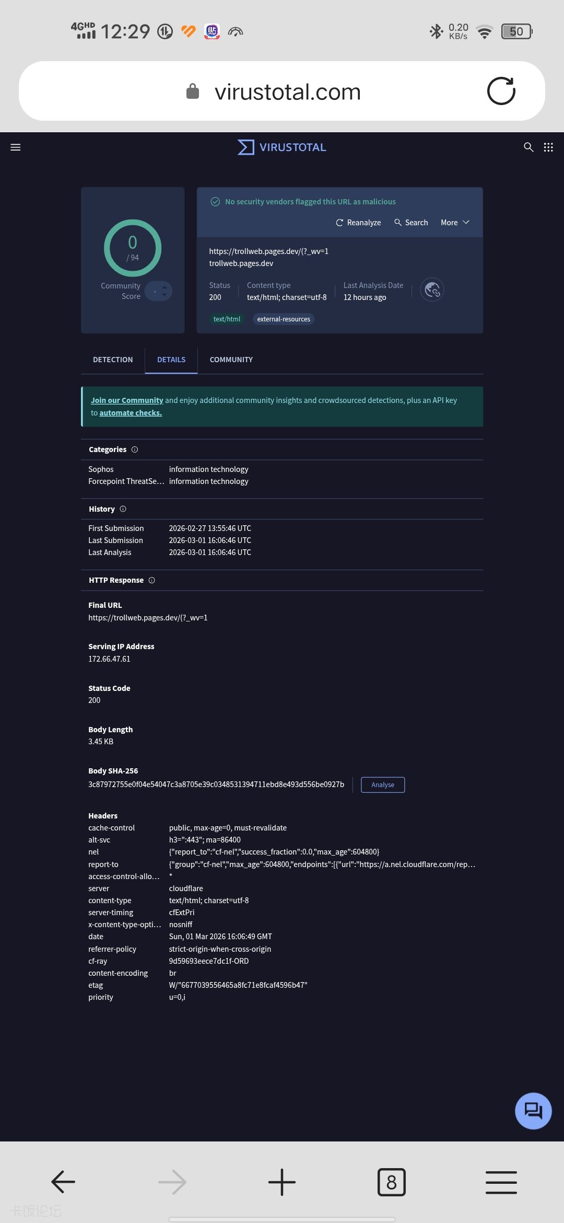The width and height of the screenshot is (564, 1223).
Task: Tap the virustotal.com address bar
Action: point(287,92)
